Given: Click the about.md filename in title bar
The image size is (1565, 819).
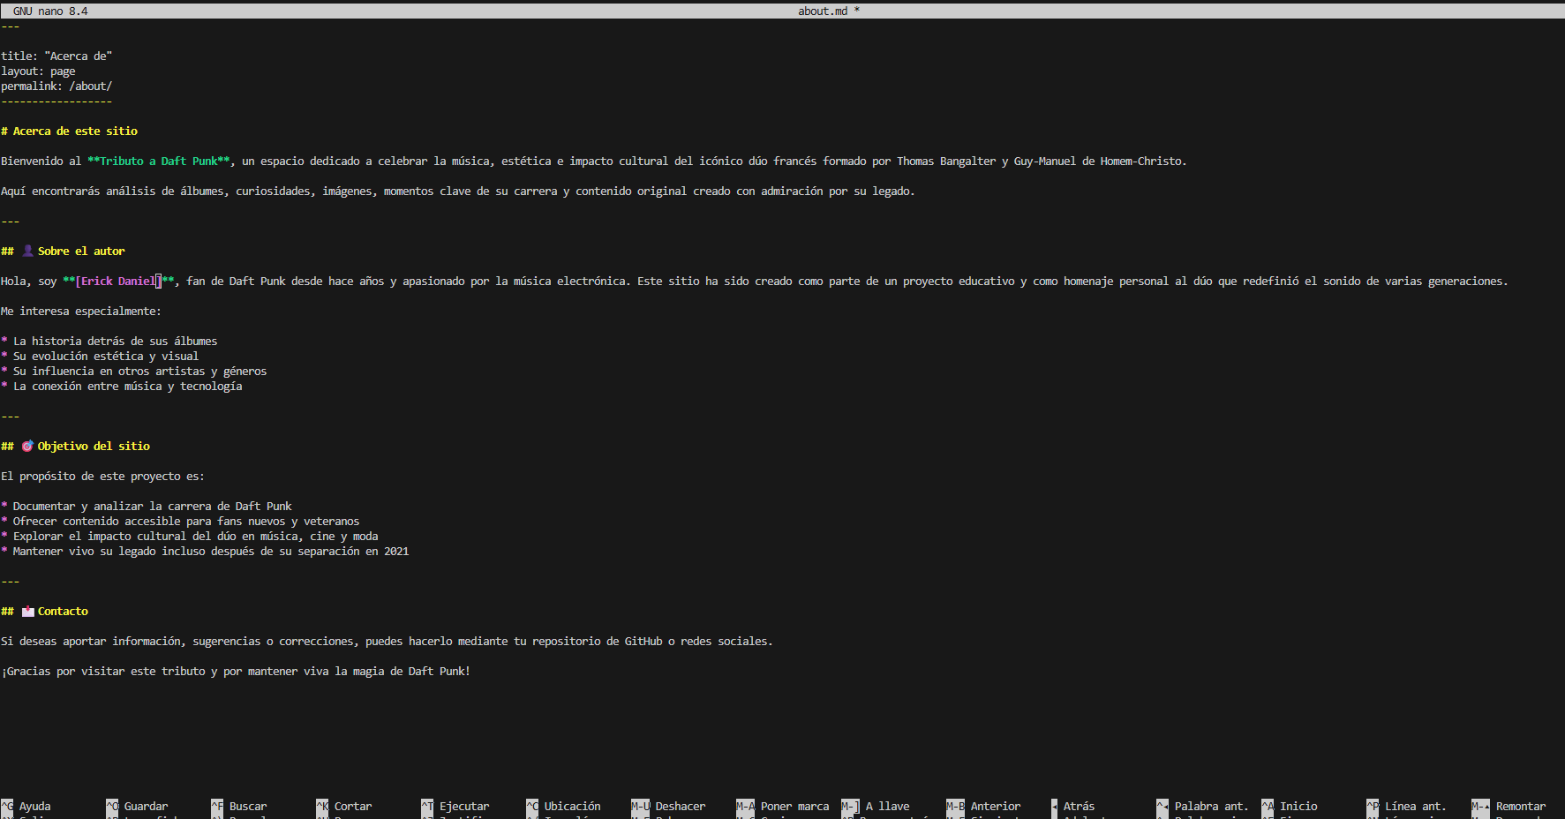Looking at the screenshot, I should [822, 11].
